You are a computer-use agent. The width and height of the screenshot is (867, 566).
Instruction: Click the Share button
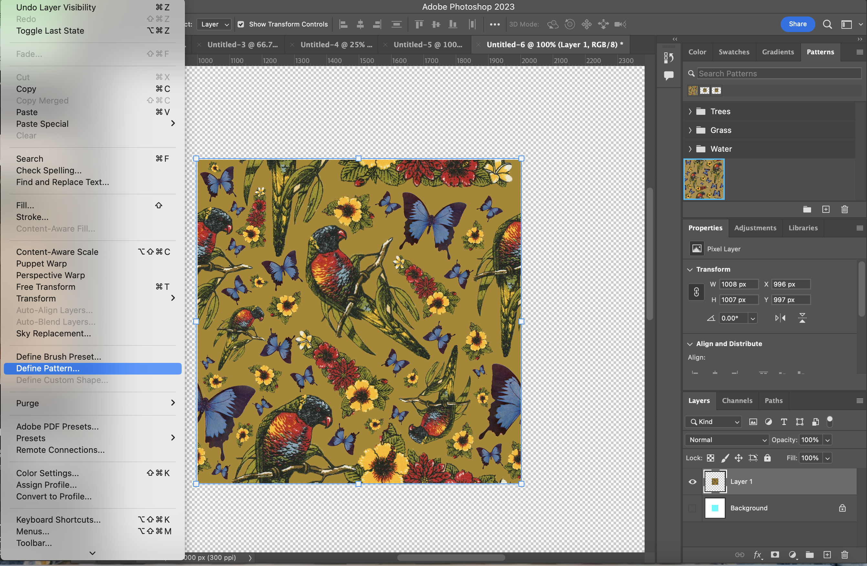(797, 24)
